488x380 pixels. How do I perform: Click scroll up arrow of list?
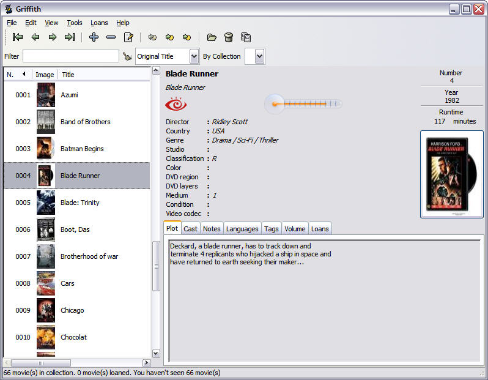156,70
